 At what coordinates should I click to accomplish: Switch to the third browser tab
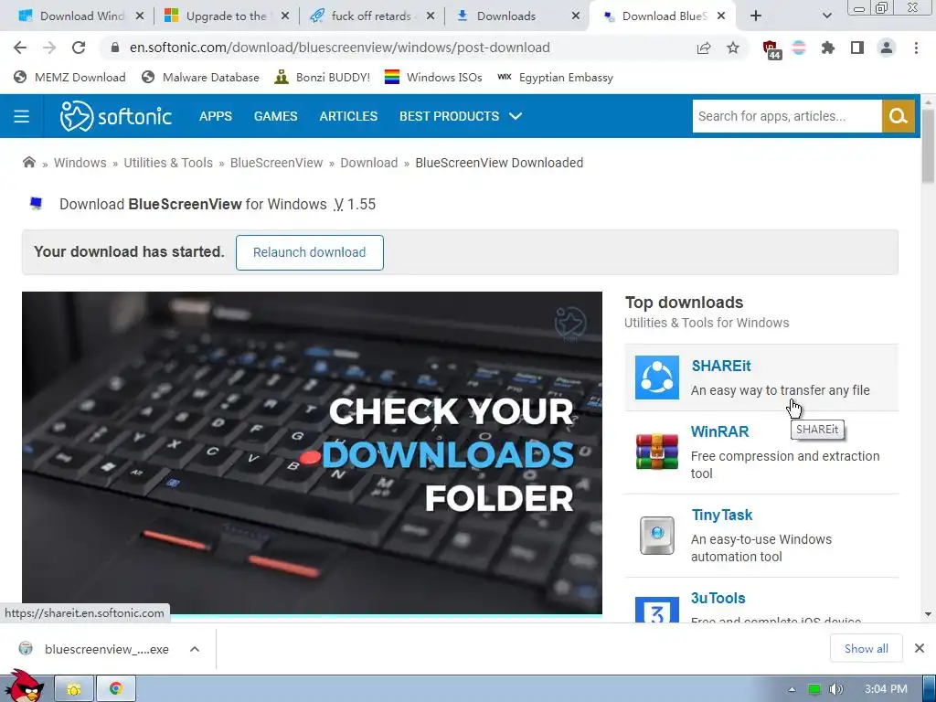click(x=370, y=16)
